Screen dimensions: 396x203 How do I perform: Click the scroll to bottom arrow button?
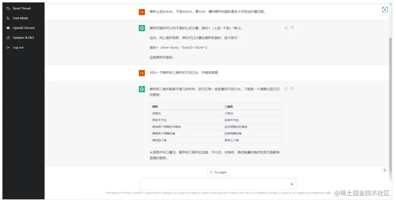point(384,170)
